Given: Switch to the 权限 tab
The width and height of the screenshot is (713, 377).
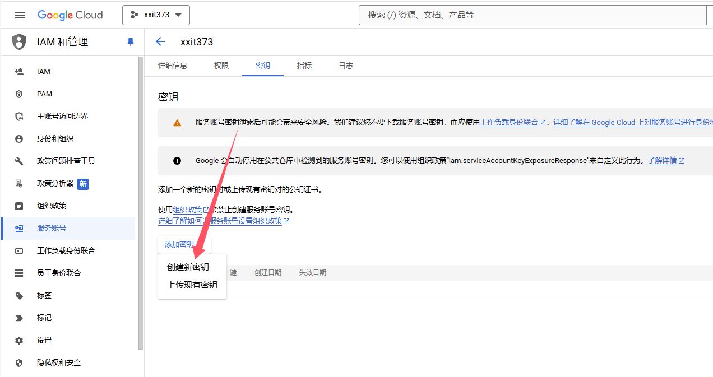Looking at the screenshot, I should (221, 66).
